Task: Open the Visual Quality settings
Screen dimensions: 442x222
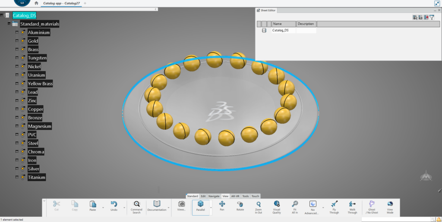Action: tap(277, 204)
